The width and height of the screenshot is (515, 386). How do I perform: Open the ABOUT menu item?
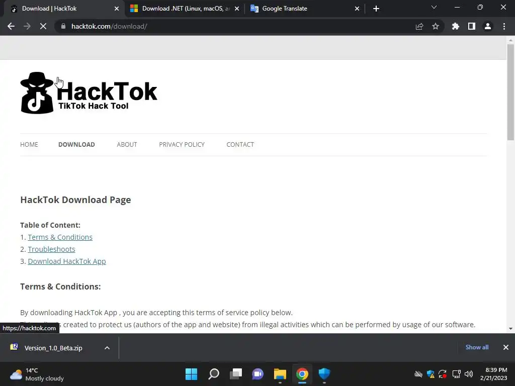(127, 144)
